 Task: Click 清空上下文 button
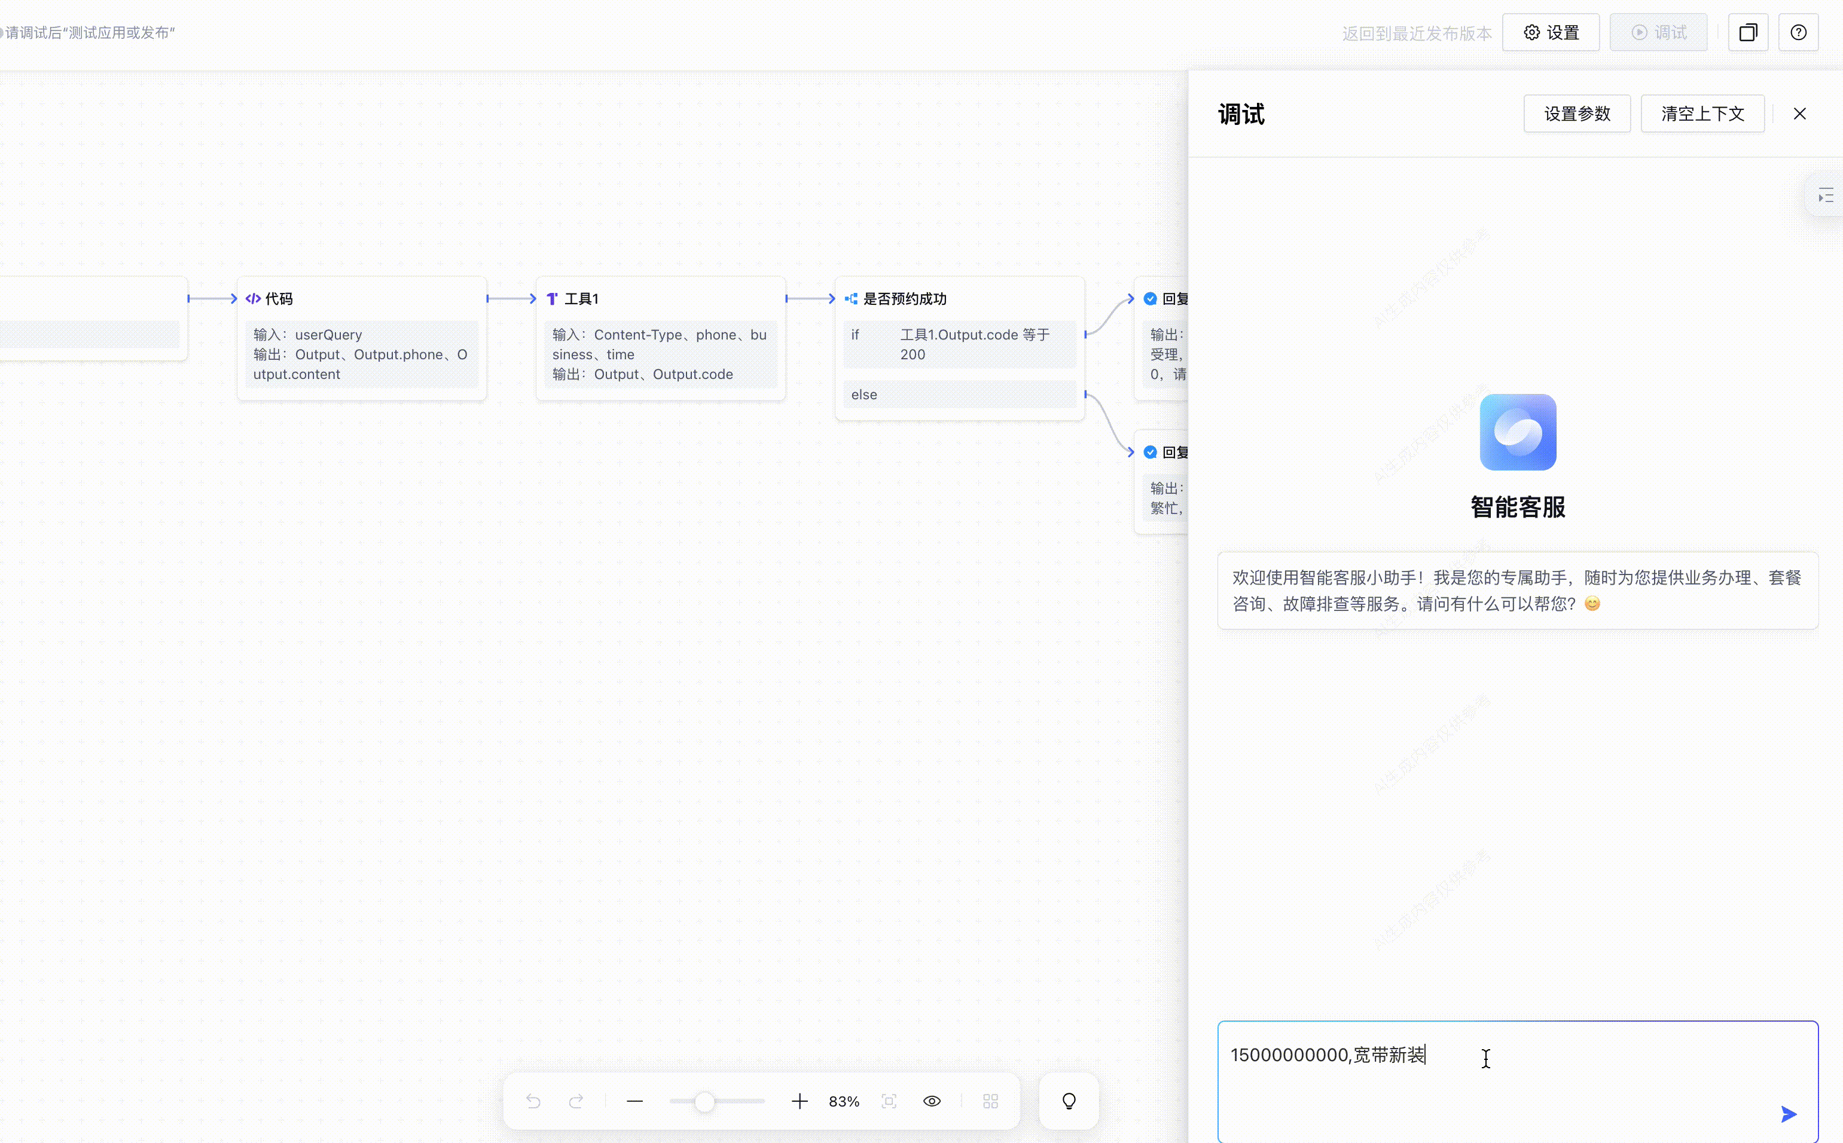coord(1702,114)
